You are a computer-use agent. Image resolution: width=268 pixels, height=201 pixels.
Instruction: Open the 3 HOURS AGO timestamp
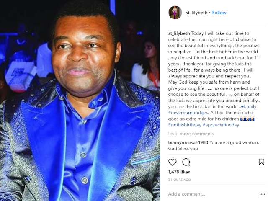pyautogui.click(x=179, y=180)
